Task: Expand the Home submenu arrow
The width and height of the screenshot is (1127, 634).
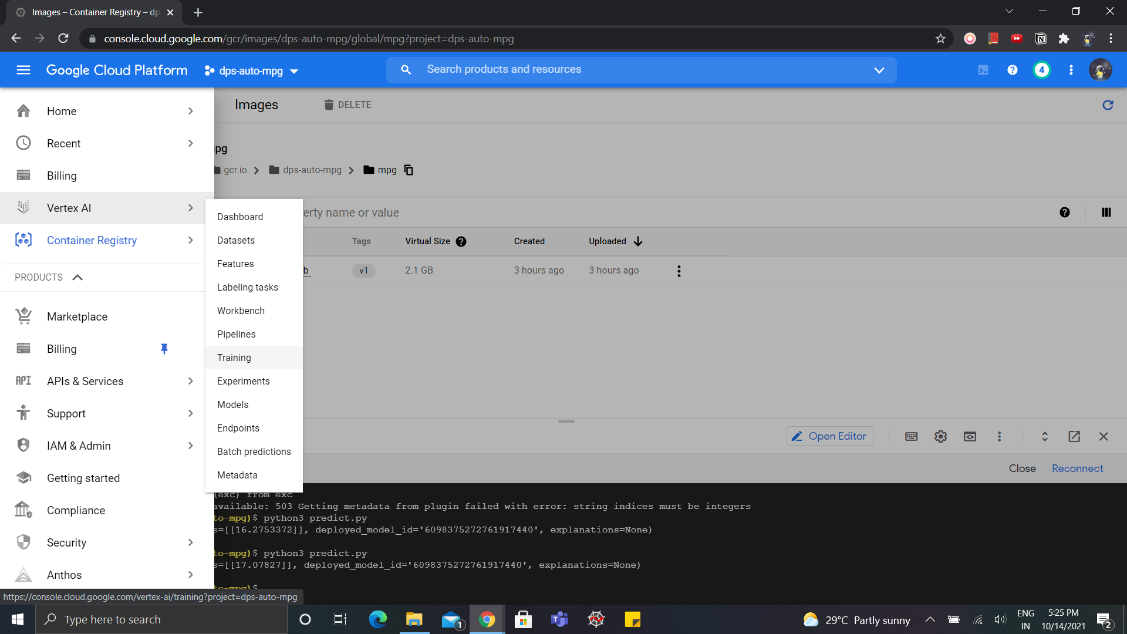Action: (191, 111)
